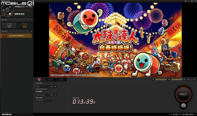
Task: Show video encoder info icon
Action: (x=55, y=95)
